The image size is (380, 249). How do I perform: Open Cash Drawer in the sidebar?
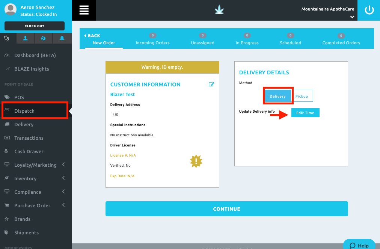[29, 151]
